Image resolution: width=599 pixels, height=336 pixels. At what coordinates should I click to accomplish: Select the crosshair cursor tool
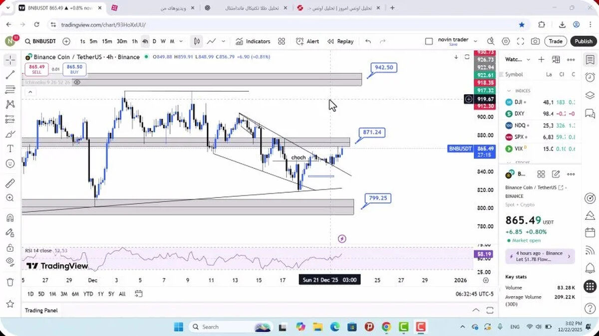[x=10, y=60]
